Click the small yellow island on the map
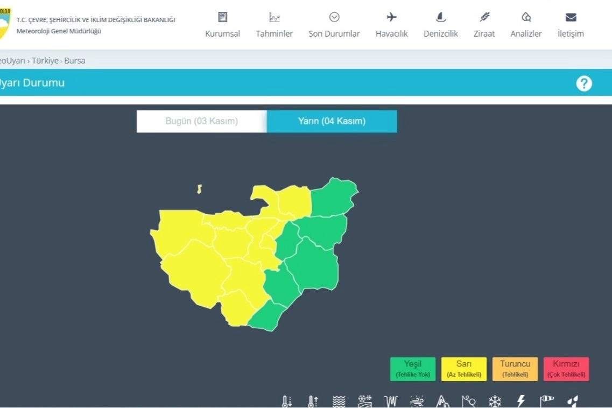 pyautogui.click(x=199, y=189)
